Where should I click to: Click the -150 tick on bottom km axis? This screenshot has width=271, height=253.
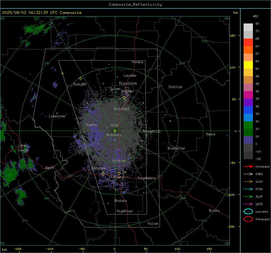tap(18, 249)
